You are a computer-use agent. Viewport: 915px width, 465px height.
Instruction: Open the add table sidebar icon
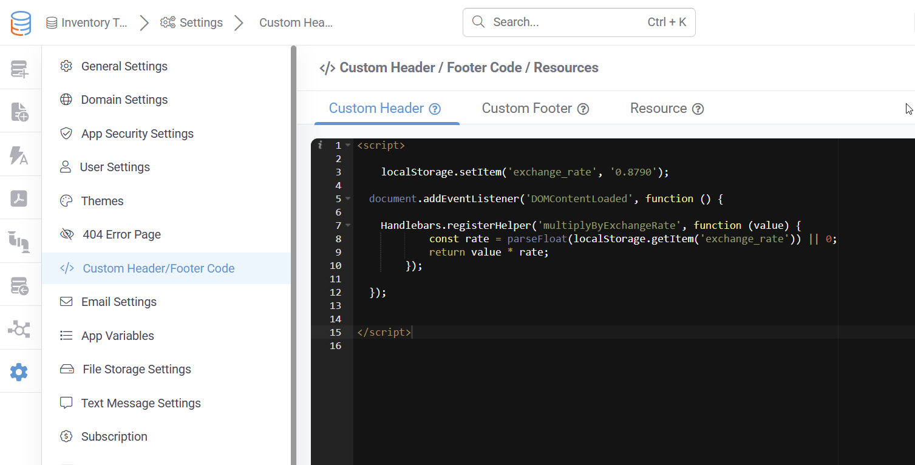tap(19, 69)
